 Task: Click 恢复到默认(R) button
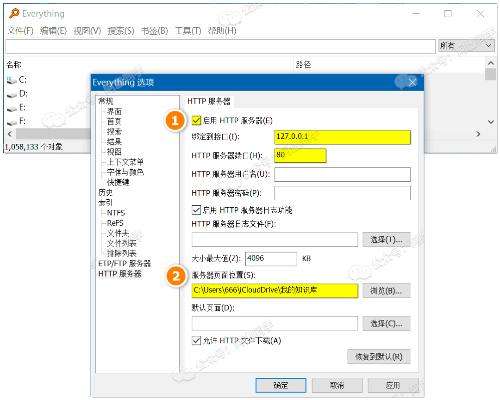(x=379, y=357)
